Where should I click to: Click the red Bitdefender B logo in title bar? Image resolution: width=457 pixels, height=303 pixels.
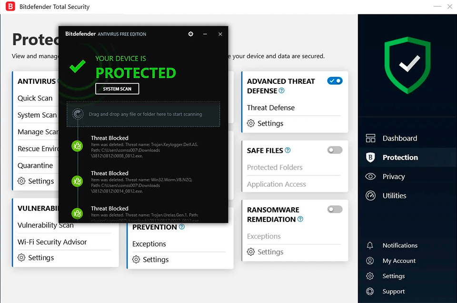tap(10, 6)
